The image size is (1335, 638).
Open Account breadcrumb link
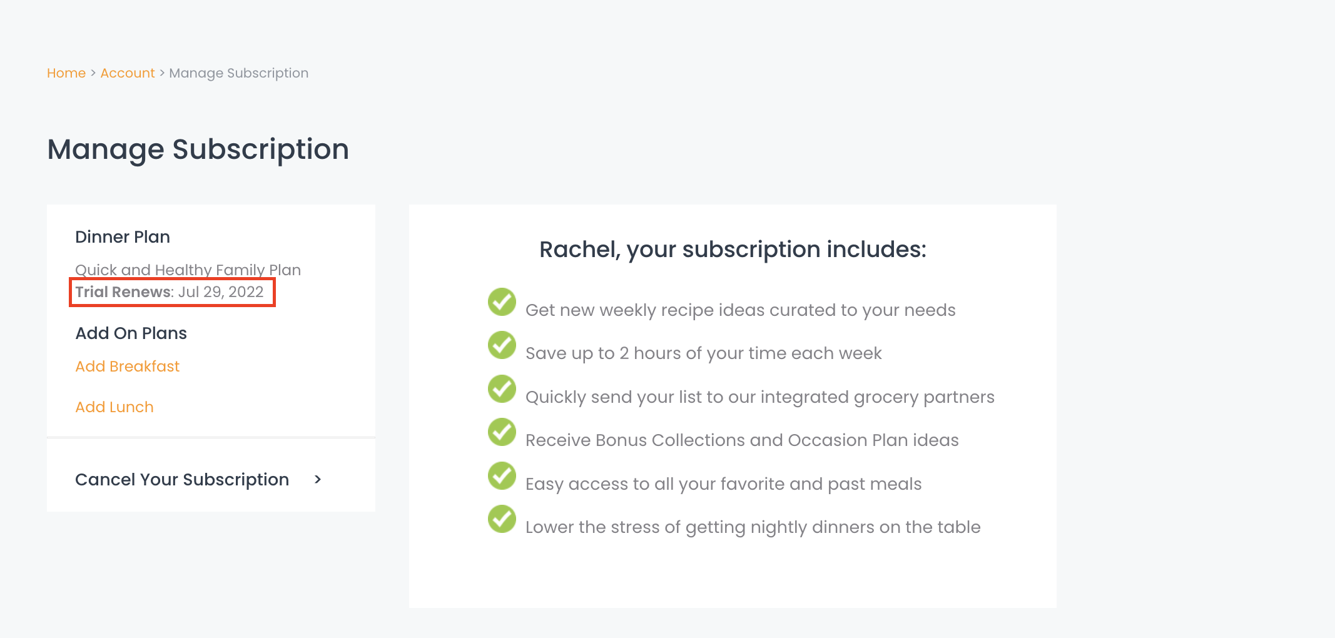(x=128, y=73)
